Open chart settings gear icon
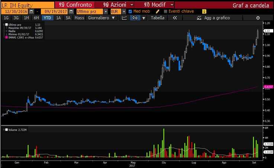 pyautogui.click(x=258, y=18)
